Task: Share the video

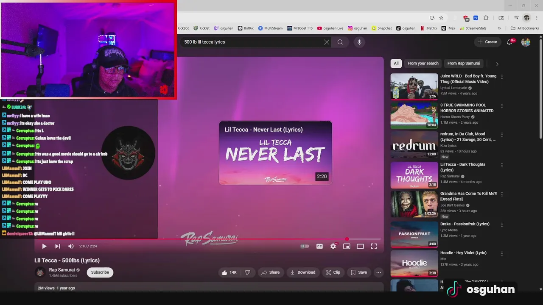Action: tap(270, 272)
